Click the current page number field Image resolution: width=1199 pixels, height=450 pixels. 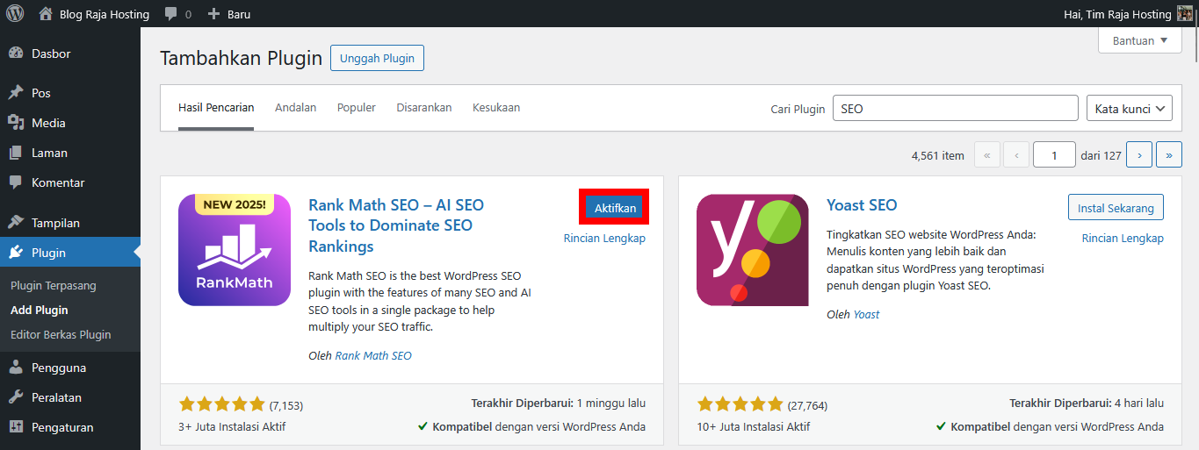tap(1054, 155)
